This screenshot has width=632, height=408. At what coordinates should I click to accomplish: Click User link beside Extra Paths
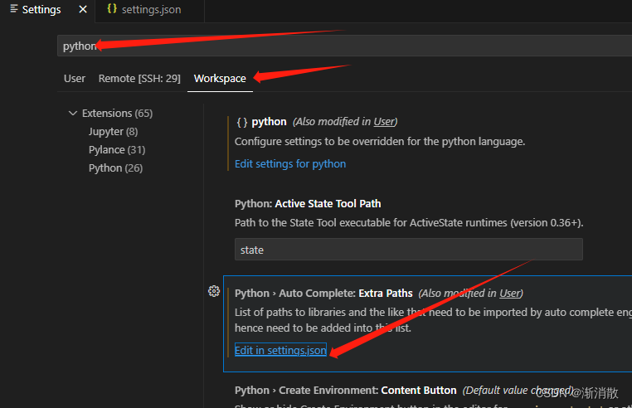(x=509, y=293)
